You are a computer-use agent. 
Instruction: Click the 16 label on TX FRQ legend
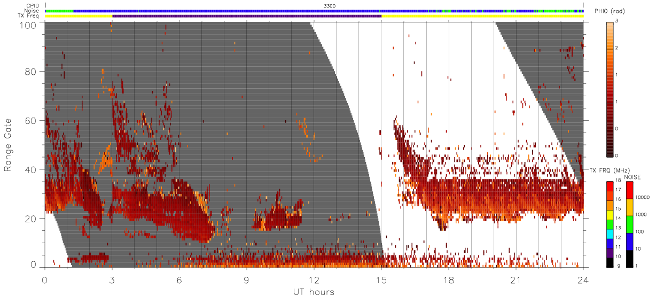pos(618,200)
